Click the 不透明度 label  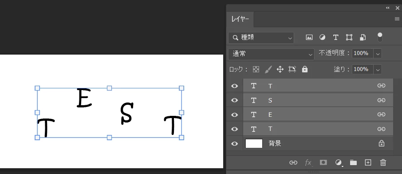(x=334, y=53)
